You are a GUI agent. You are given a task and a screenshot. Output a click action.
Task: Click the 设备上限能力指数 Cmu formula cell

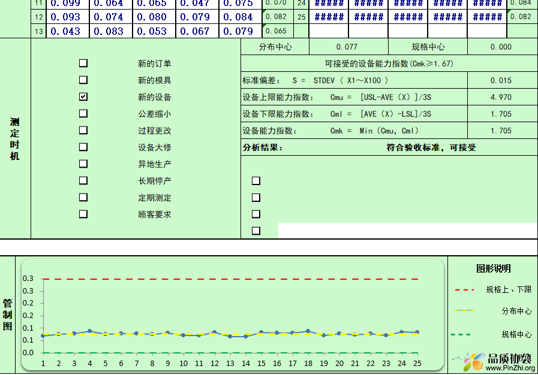354,97
